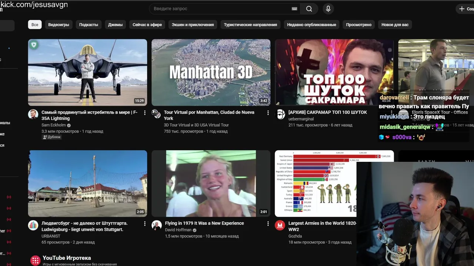Viewport: 474px width, 266px height.
Task: Click Sam Eckholm channel name
Action: [x=53, y=125]
